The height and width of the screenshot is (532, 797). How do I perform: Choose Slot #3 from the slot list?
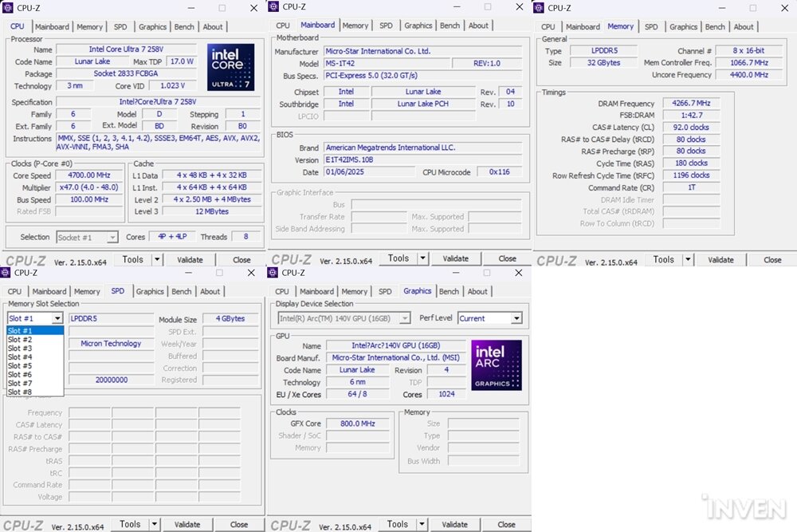pyautogui.click(x=35, y=348)
